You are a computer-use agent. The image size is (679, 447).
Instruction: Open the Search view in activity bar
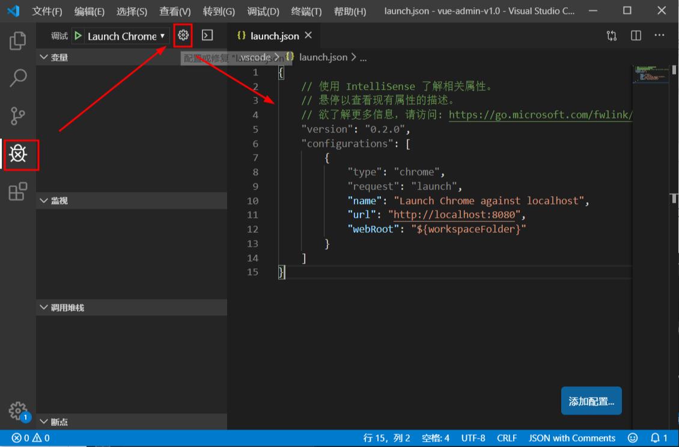pyautogui.click(x=18, y=78)
